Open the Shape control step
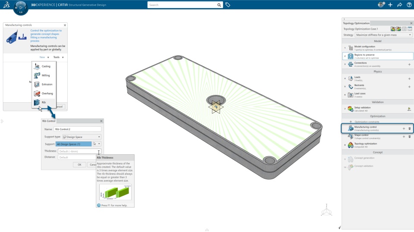Viewport: 414px width, 232px height. pyautogui.click(x=372, y=137)
